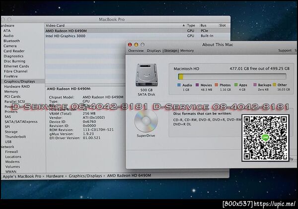Select Fibre Channel in the sidebar
Image resolution: width=298 pixels, height=209 pixels.
coord(15,71)
